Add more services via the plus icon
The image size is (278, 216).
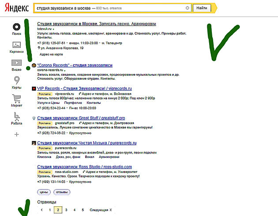point(16,135)
